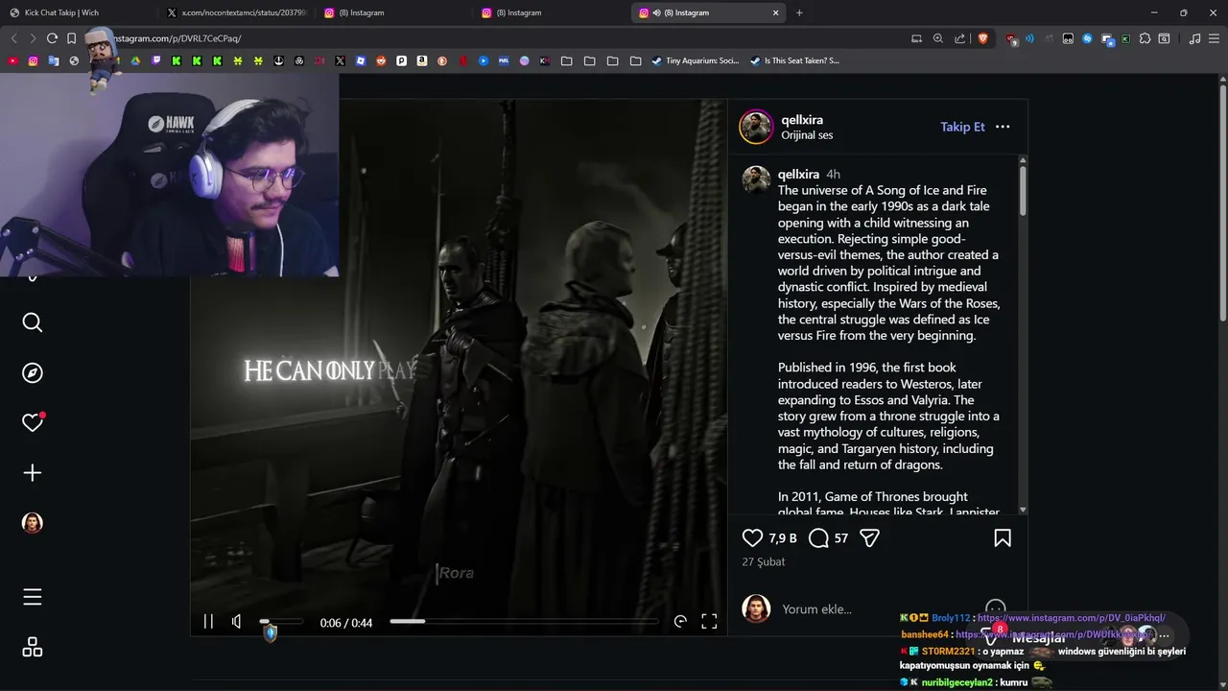Open the Brave Shields lion icon

(983, 38)
